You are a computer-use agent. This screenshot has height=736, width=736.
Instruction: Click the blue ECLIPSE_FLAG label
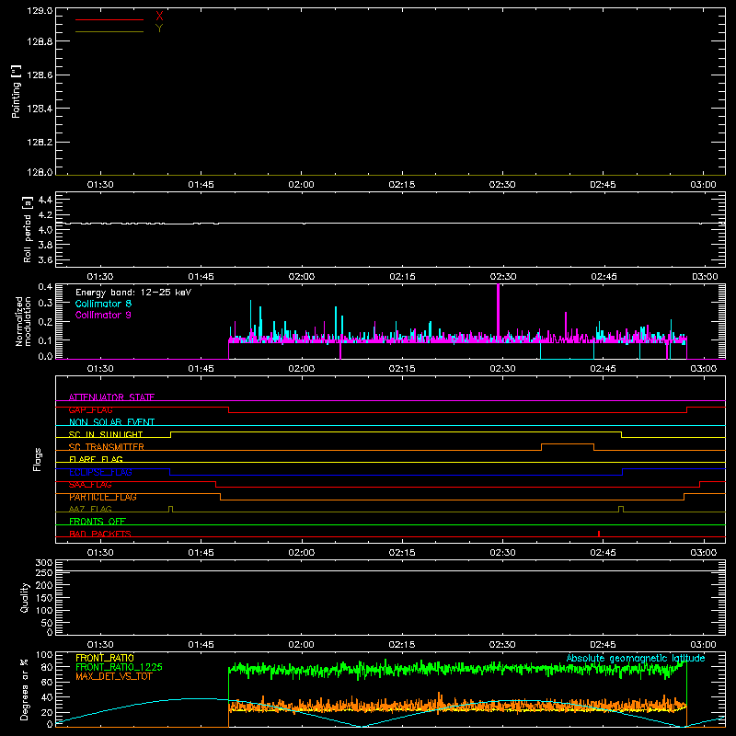click(x=100, y=472)
